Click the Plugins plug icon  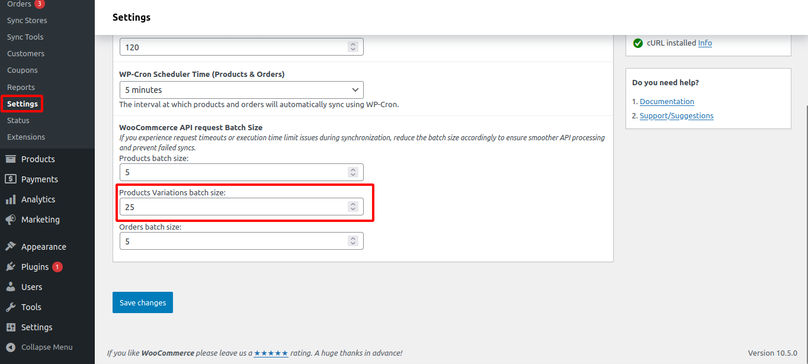11,267
